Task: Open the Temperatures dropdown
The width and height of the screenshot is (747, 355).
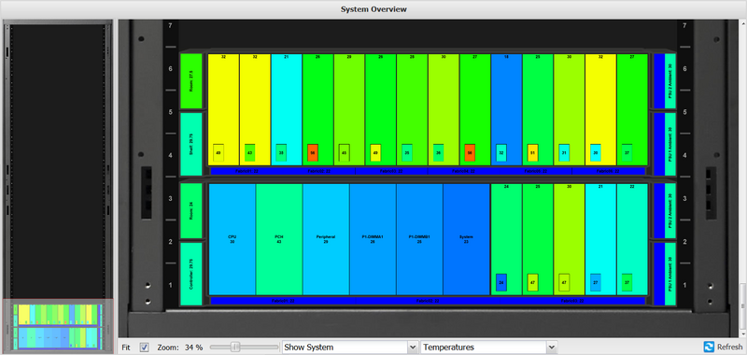Action: pos(488,348)
